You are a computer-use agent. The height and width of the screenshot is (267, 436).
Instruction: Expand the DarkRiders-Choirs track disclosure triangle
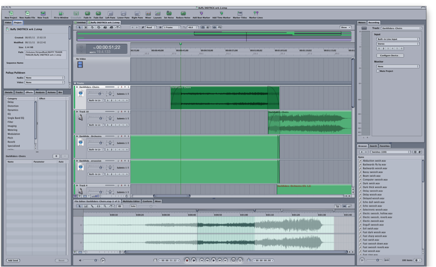pyautogui.click(x=77, y=87)
